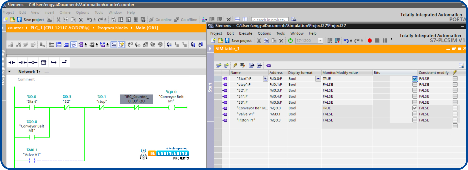Expand left project tree arrow in TIA Portal
This screenshot has height=170, width=468.
point(3,28)
